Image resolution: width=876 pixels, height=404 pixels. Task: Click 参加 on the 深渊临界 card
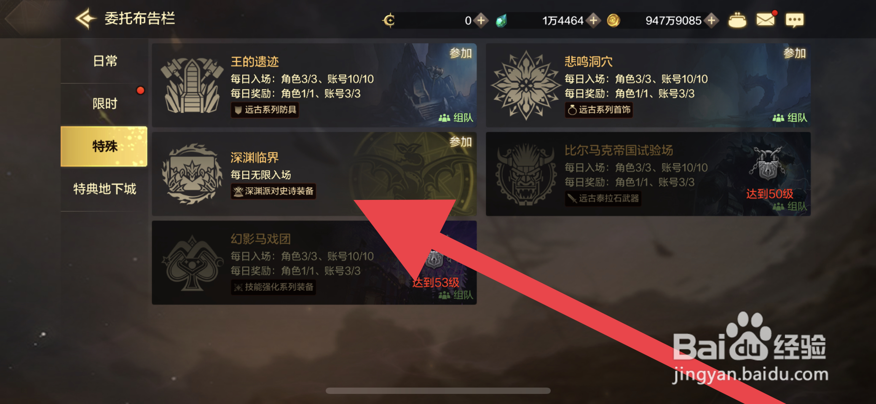pyautogui.click(x=461, y=142)
